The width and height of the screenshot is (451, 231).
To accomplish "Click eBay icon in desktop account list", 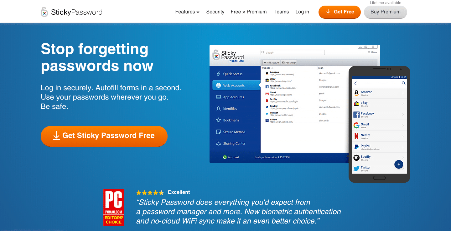I will [x=267, y=80].
